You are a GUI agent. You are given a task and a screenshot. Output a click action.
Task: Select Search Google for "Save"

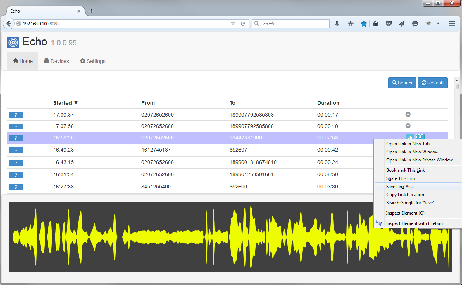click(x=418, y=203)
